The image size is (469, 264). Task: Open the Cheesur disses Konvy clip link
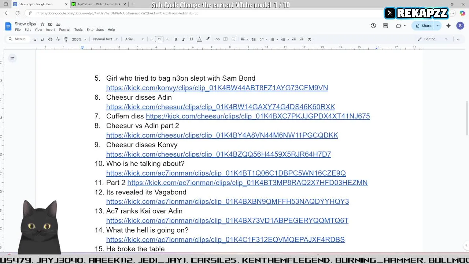click(219, 154)
